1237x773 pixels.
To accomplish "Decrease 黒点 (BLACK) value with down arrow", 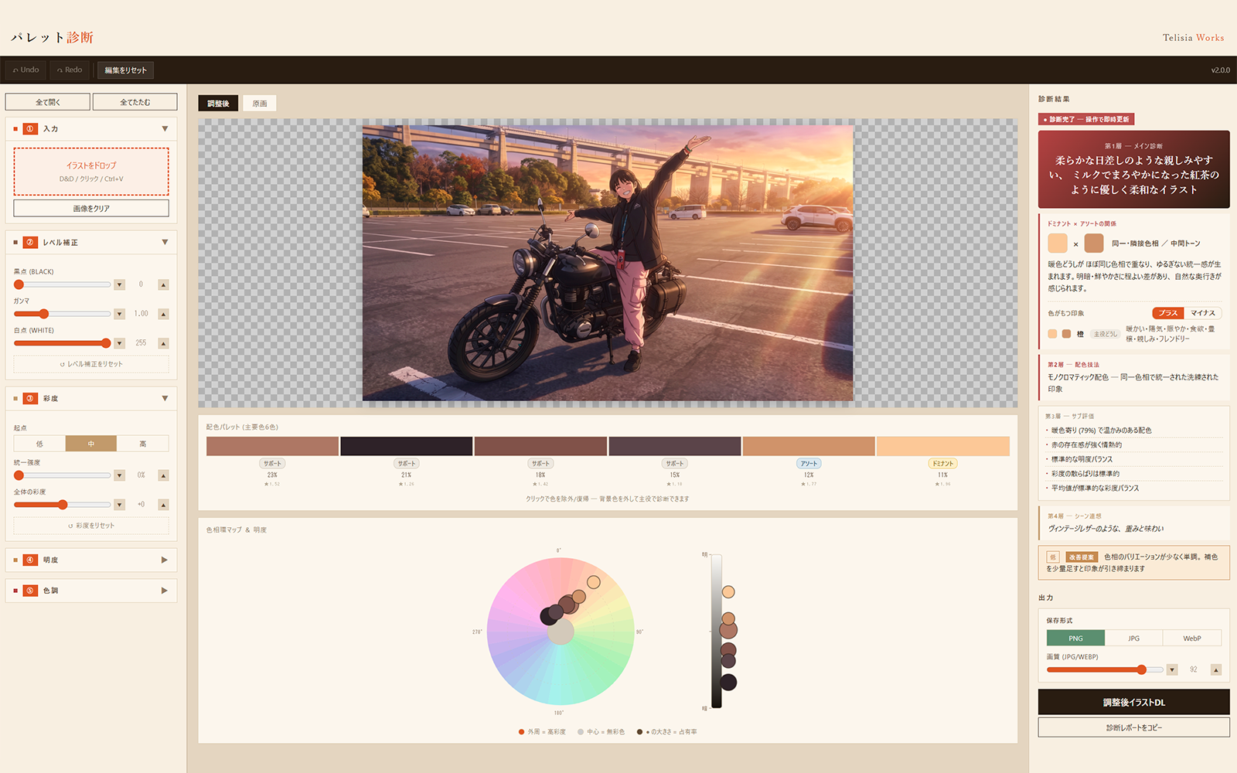I will click(120, 284).
